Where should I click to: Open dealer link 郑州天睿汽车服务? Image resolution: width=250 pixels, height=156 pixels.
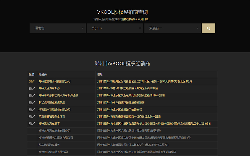tap(49, 88)
